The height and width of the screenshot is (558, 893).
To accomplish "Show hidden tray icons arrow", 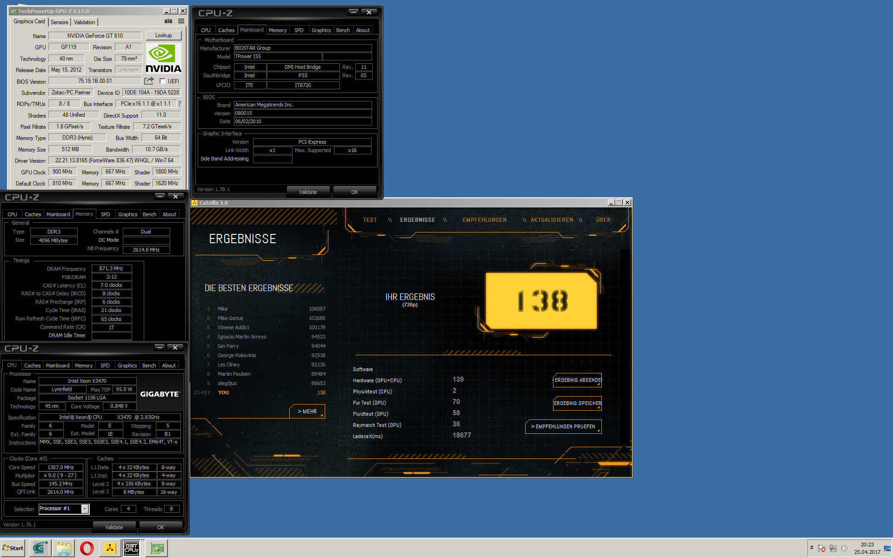I will pyautogui.click(x=812, y=548).
